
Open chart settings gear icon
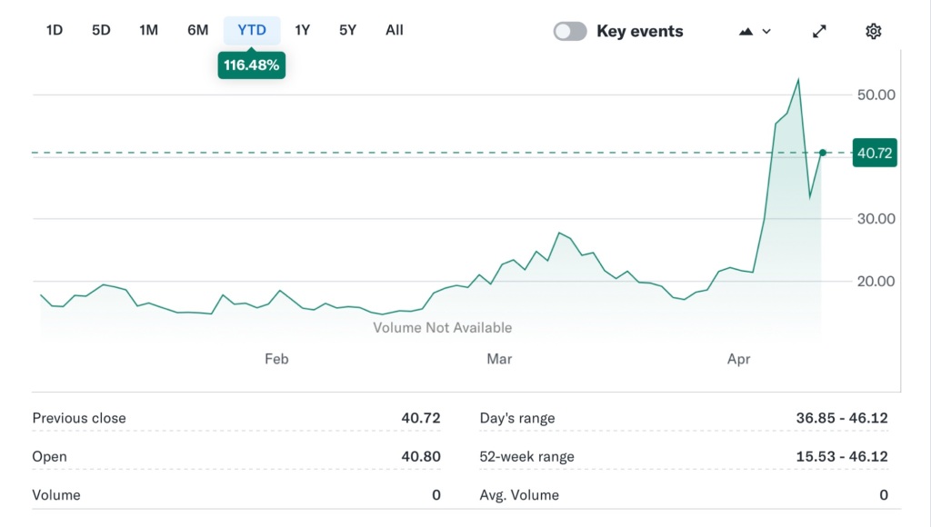[x=873, y=31]
